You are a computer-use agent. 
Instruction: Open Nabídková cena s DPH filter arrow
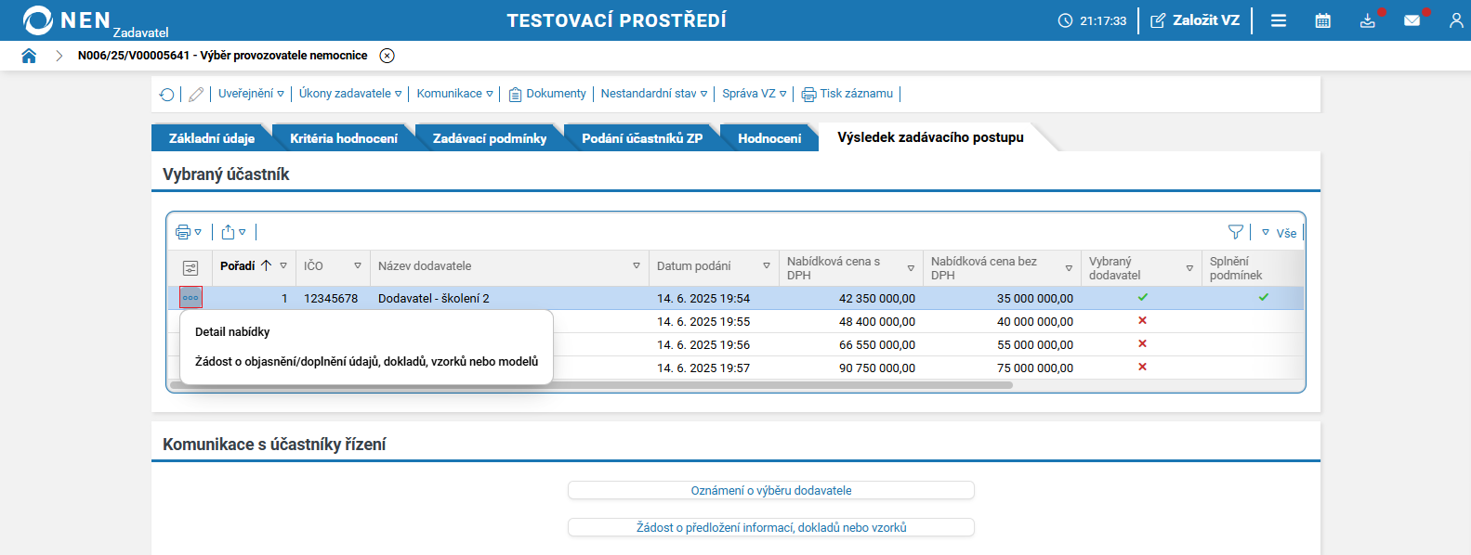tap(911, 268)
